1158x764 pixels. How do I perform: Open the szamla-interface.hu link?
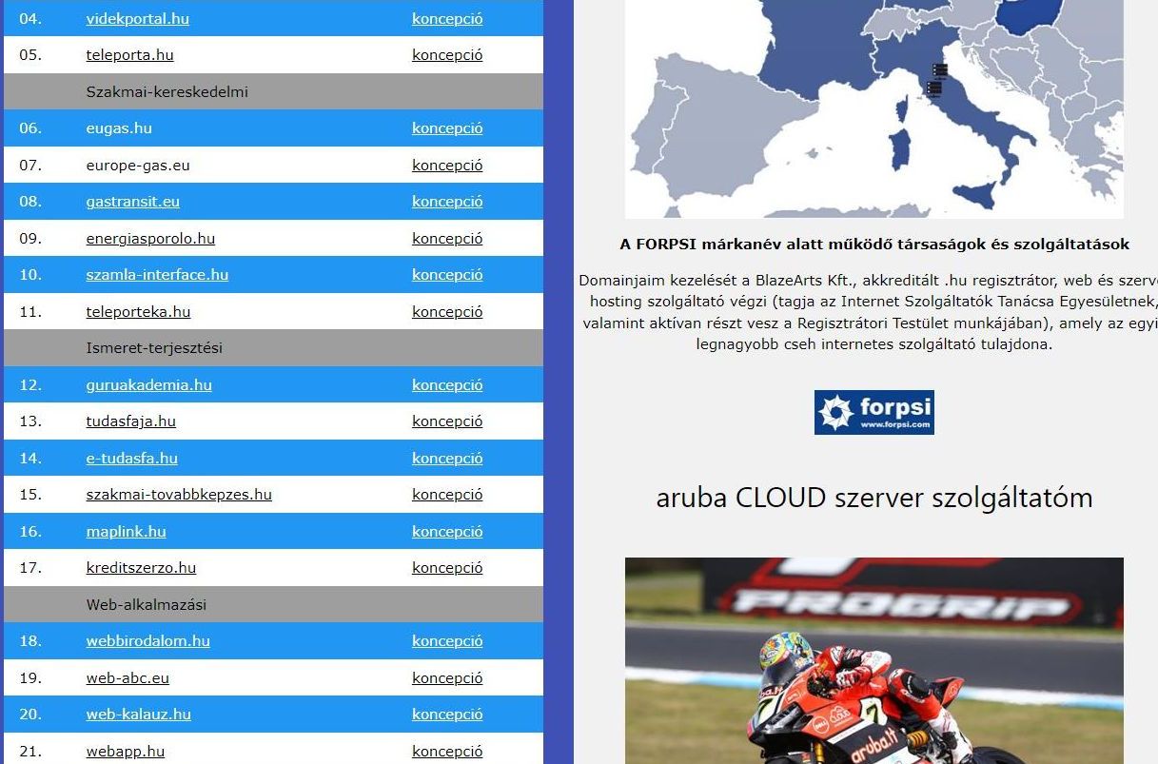coord(157,275)
